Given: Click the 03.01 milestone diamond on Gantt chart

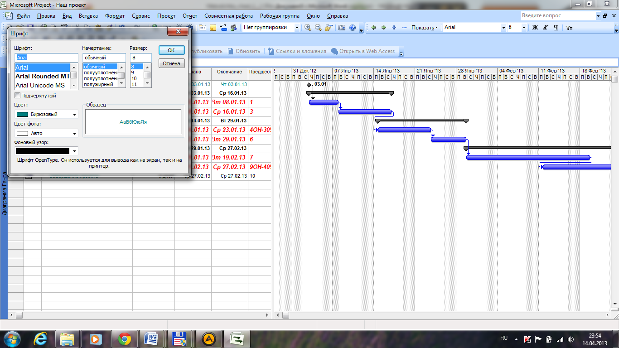Looking at the screenshot, I should click(x=309, y=85).
